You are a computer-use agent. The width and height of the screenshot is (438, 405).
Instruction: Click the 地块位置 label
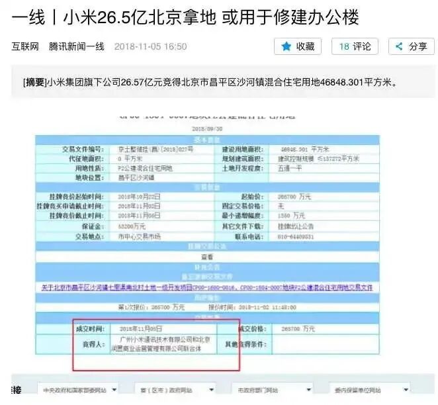pyautogui.click(x=89, y=178)
